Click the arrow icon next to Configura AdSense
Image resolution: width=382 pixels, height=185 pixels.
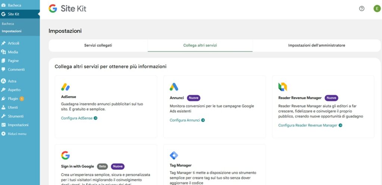click(95, 118)
